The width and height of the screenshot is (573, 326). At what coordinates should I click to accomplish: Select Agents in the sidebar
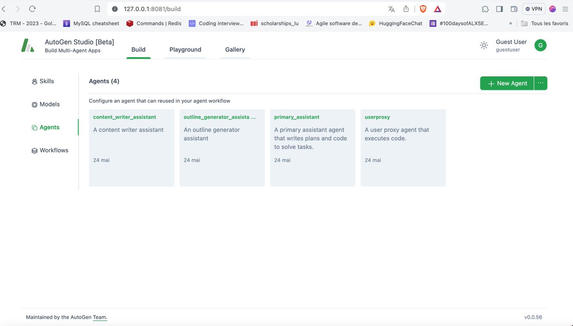click(45, 127)
